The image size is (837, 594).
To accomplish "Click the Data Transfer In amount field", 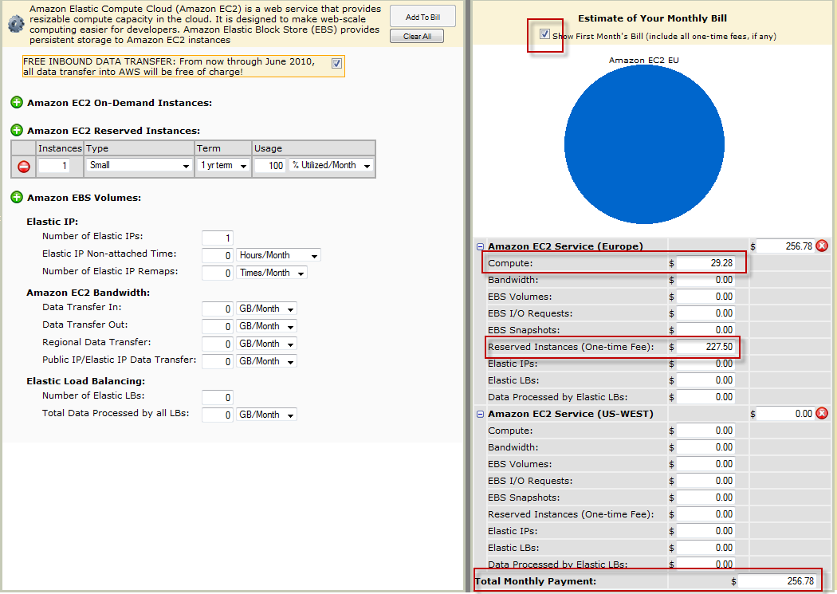I will click(218, 309).
